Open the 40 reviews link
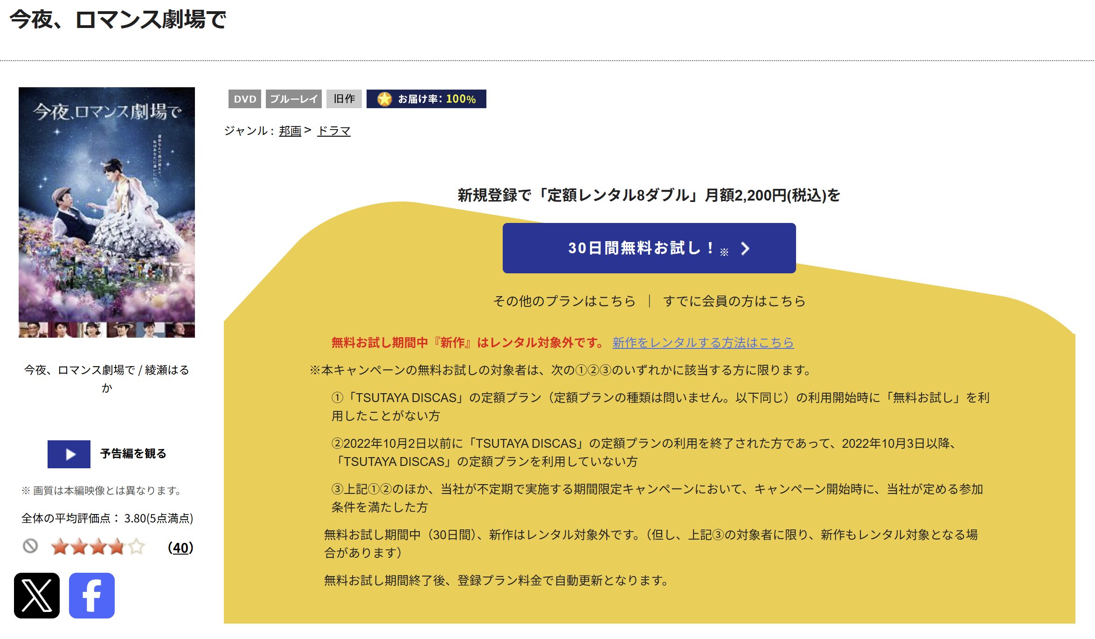1095x639 pixels. click(180, 548)
